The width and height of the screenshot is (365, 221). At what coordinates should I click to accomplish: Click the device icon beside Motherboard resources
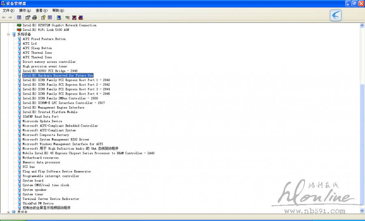[19, 158]
